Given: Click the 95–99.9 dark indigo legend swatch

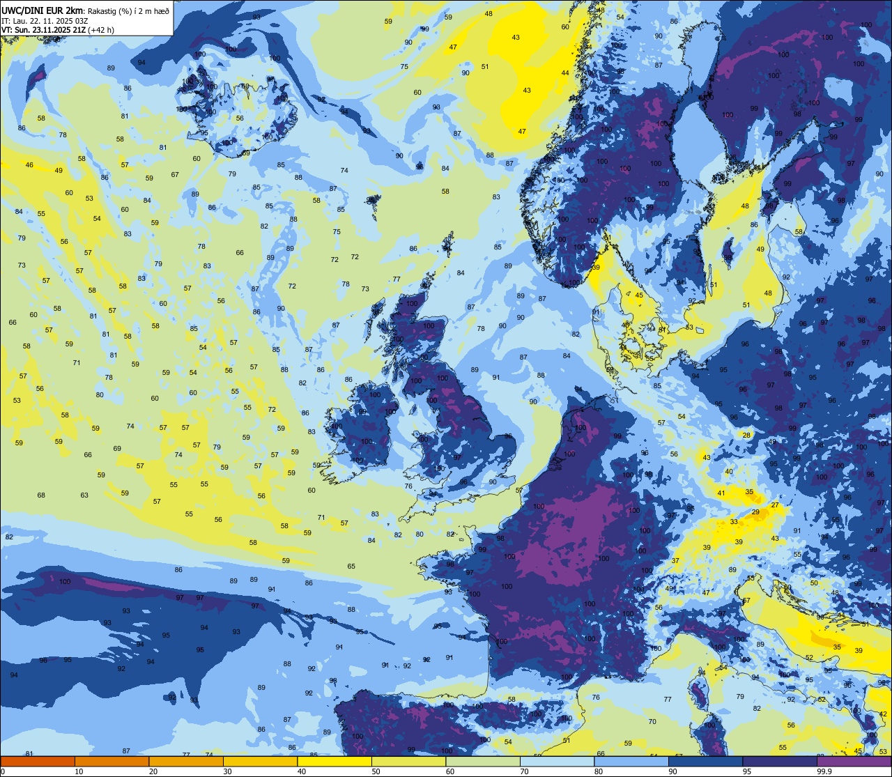Looking at the screenshot, I should pos(780,762).
